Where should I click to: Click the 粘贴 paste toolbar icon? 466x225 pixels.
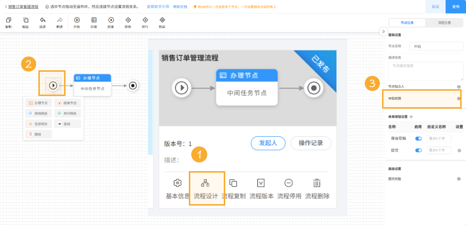coord(26,20)
